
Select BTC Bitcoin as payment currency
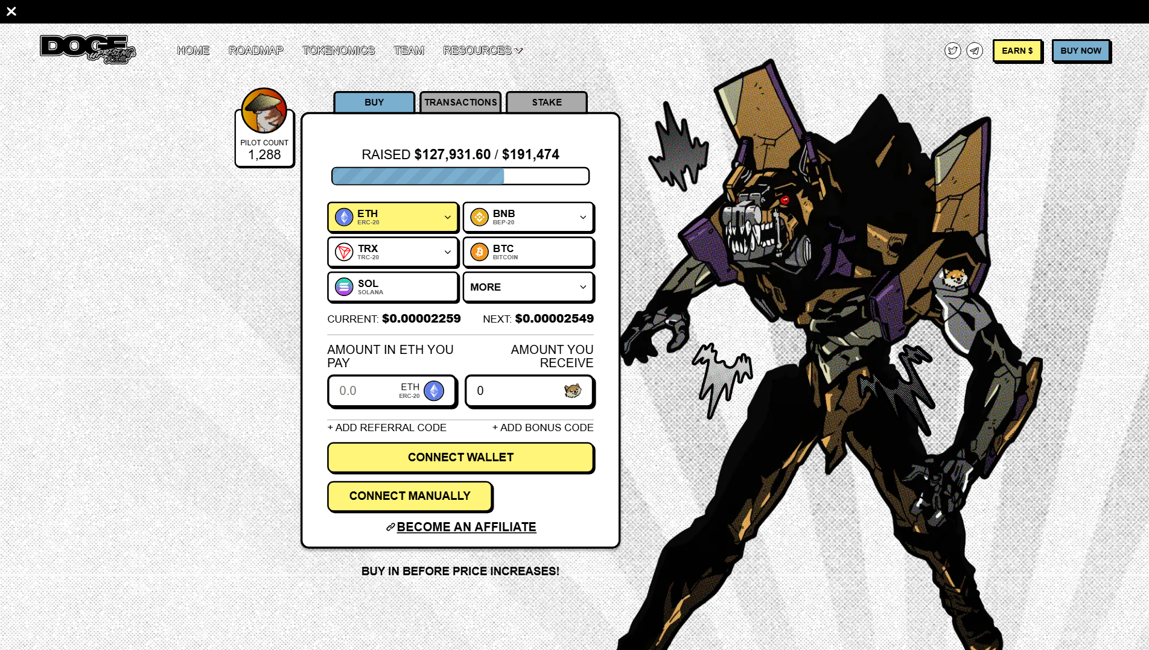point(528,252)
